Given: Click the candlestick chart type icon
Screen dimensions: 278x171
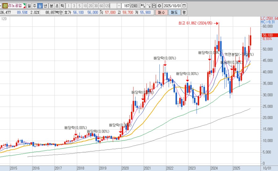Looking at the screenshot, I should [143, 6].
